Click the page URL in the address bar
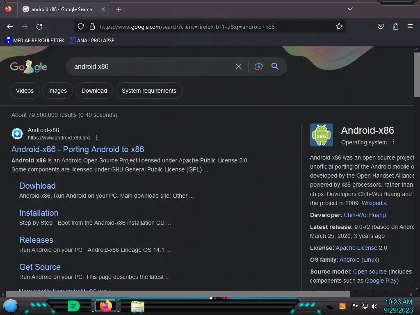 187,27
